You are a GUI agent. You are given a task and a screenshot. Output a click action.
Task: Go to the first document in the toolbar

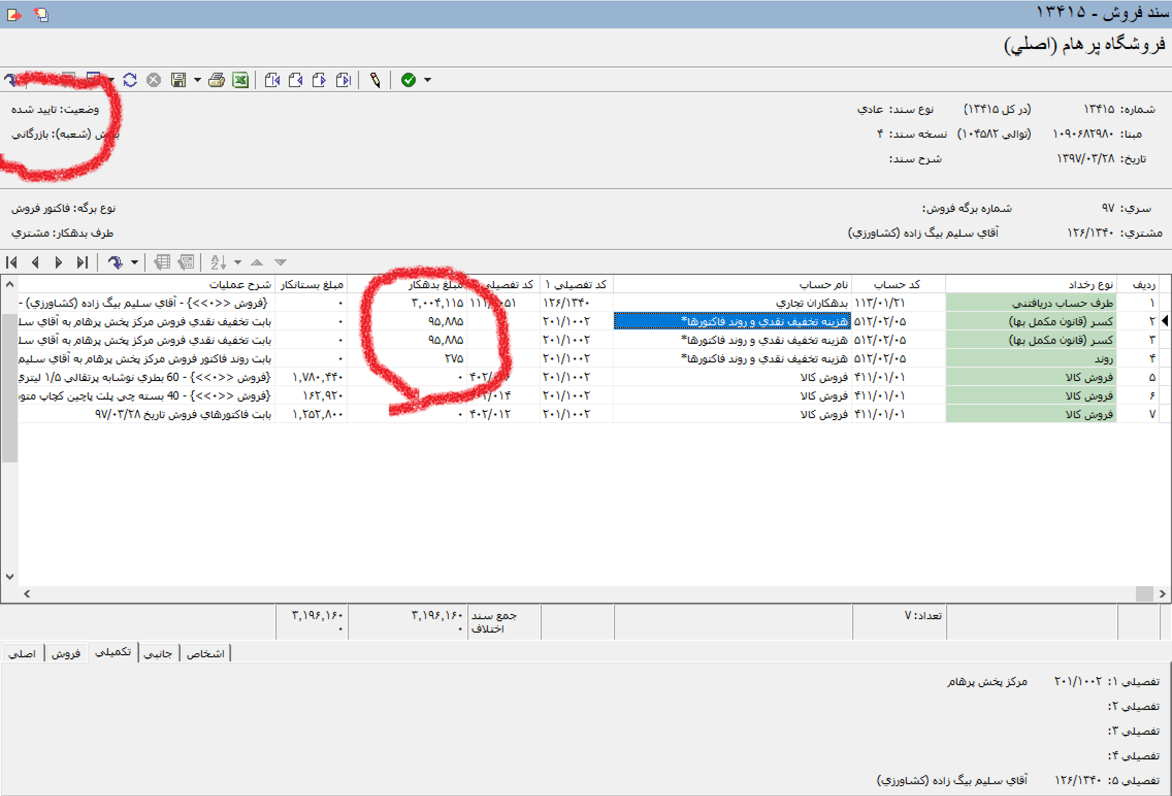tap(272, 80)
